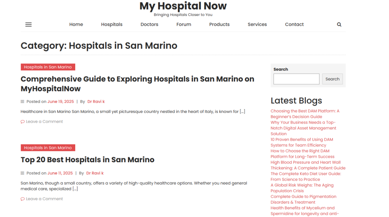389x217 pixels.
Task: Open the Products menu item
Action: click(x=219, y=24)
